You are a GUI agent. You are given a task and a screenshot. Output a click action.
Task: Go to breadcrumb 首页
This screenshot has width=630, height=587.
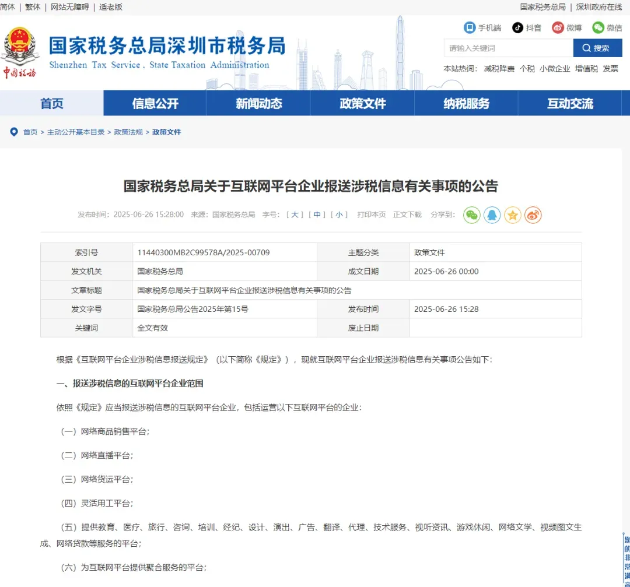click(x=30, y=132)
